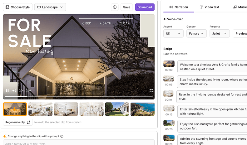Expand the Landscape orientation dropdown
247x145 pixels.
pos(50,7)
